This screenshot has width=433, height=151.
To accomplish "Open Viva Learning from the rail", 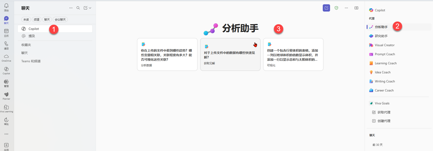I will pyautogui.click(x=6, y=109).
